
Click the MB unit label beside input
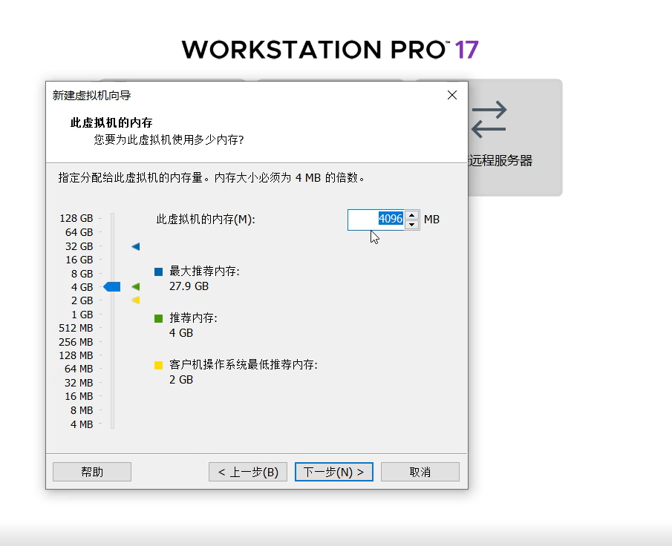[431, 220]
